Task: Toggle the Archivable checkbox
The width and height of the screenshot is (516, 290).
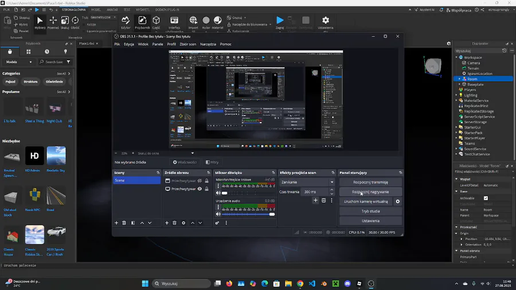Action: [x=486, y=198]
